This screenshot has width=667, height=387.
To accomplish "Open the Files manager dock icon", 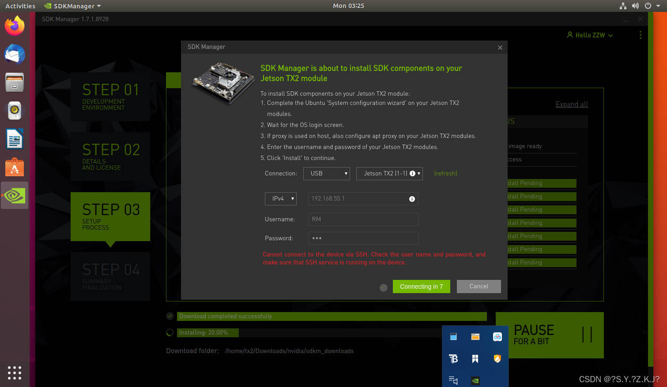I will (15, 82).
